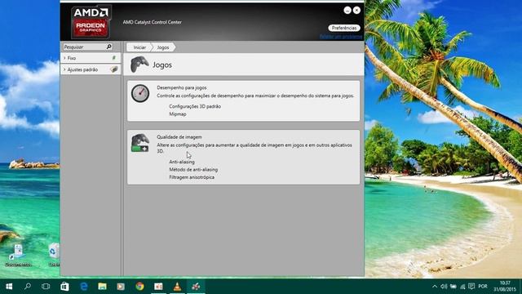Click the AMD Catalyst taskbar icon
Viewport: 522px width, 294px height.
pyautogui.click(x=196, y=287)
